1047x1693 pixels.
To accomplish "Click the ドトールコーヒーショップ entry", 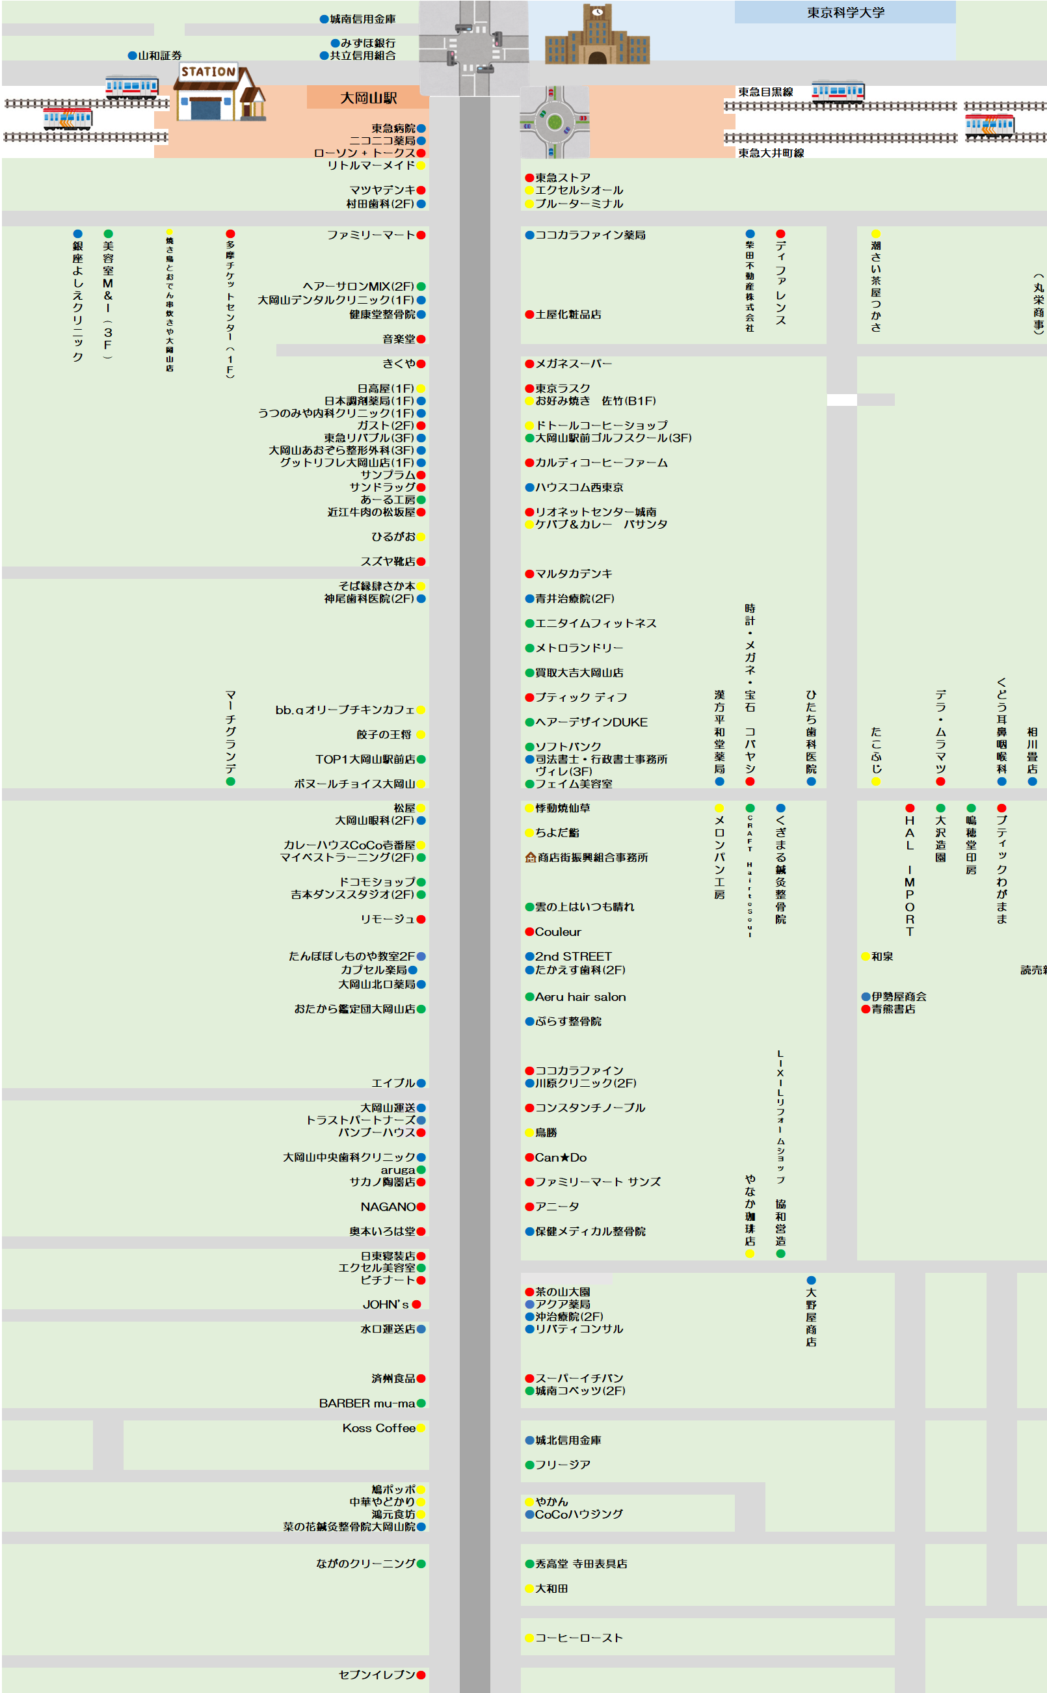I will pos(596,425).
